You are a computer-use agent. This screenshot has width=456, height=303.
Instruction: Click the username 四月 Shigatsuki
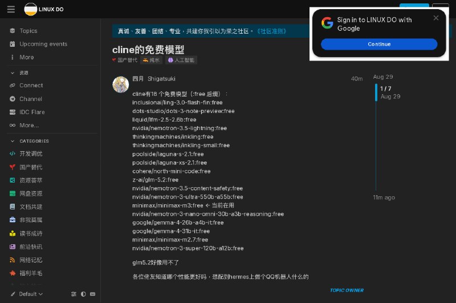(154, 79)
